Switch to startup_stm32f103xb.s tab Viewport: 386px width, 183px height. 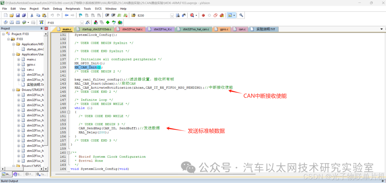94,29
